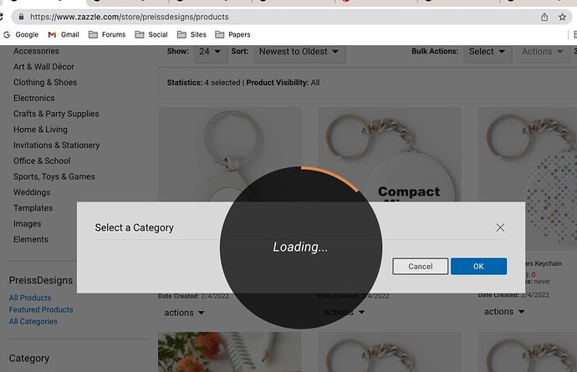Click the Category heading in sidebar
The height and width of the screenshot is (372, 577).
tap(29, 359)
